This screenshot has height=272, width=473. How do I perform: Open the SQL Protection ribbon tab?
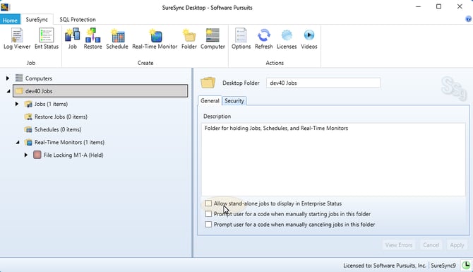pos(78,19)
